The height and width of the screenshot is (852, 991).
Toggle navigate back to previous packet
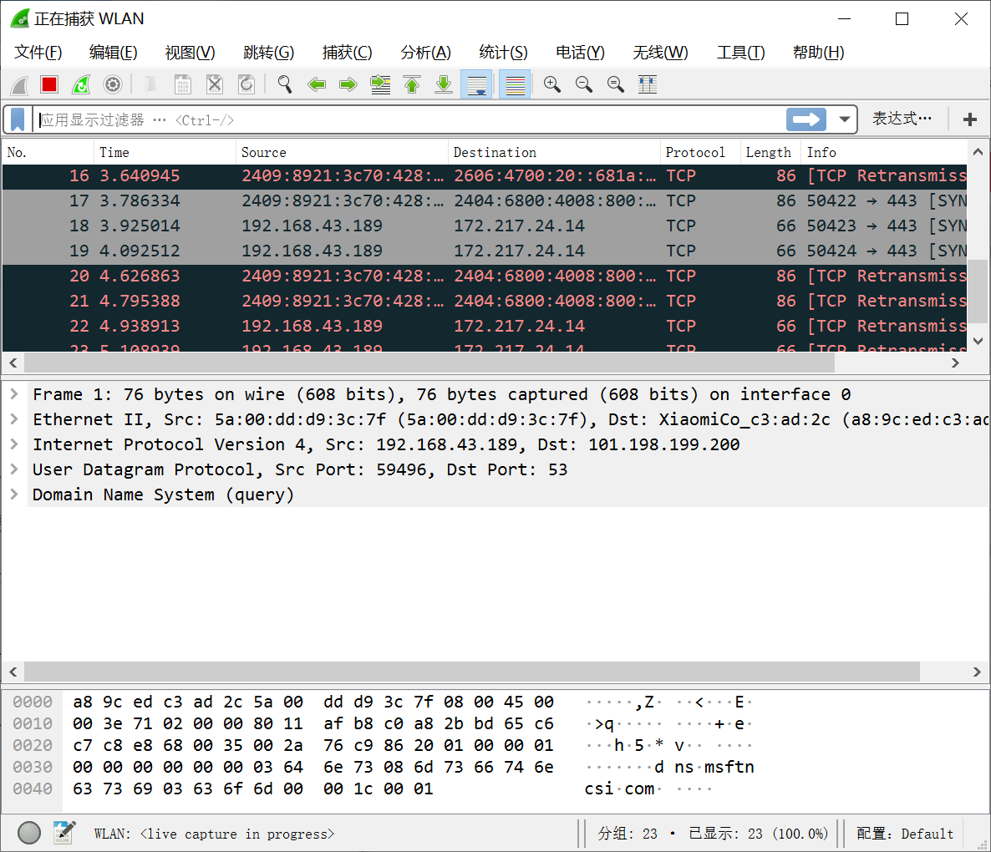click(317, 84)
